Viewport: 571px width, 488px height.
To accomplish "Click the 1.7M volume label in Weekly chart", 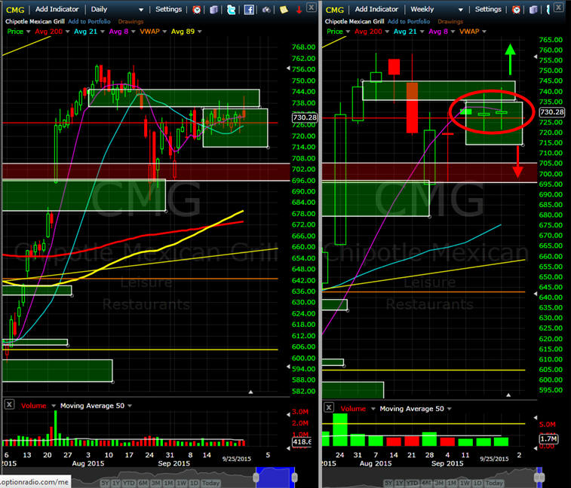I will pyautogui.click(x=548, y=439).
